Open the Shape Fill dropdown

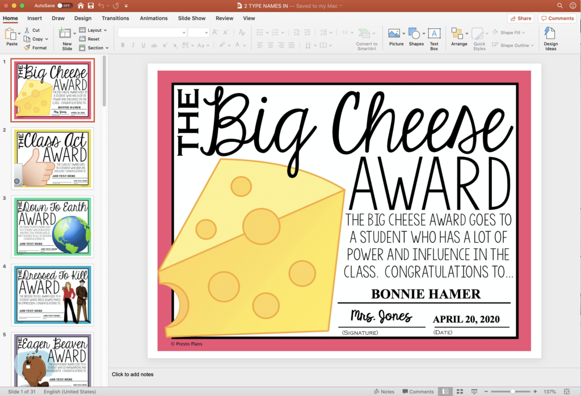[511, 32]
